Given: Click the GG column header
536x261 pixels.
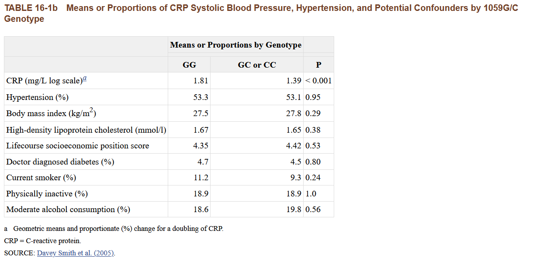Looking at the screenshot, I should pos(189,65).
